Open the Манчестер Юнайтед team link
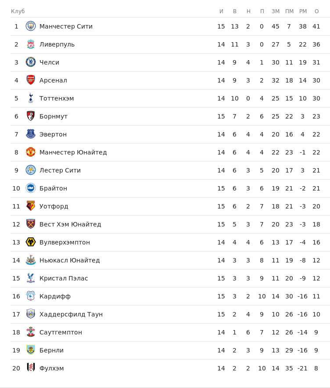 73,152
